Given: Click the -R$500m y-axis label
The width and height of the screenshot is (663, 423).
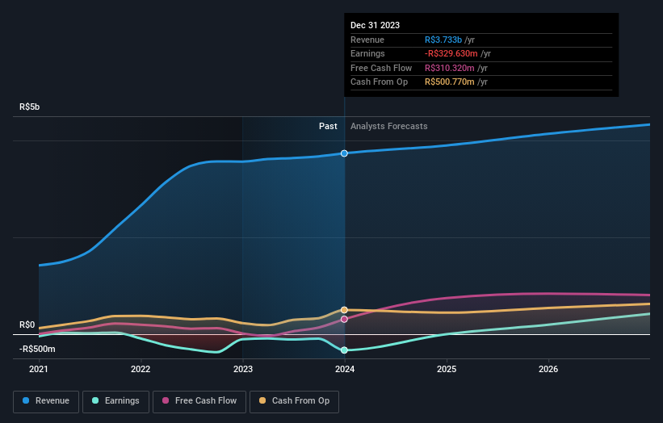Looking at the screenshot, I should 37,349.
